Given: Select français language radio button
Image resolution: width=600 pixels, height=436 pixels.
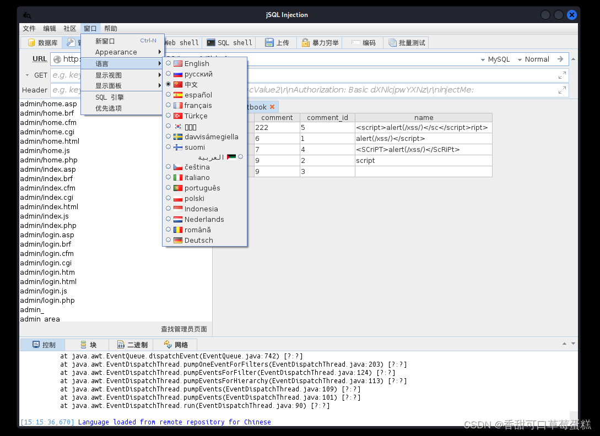Looking at the screenshot, I should pyautogui.click(x=169, y=105).
